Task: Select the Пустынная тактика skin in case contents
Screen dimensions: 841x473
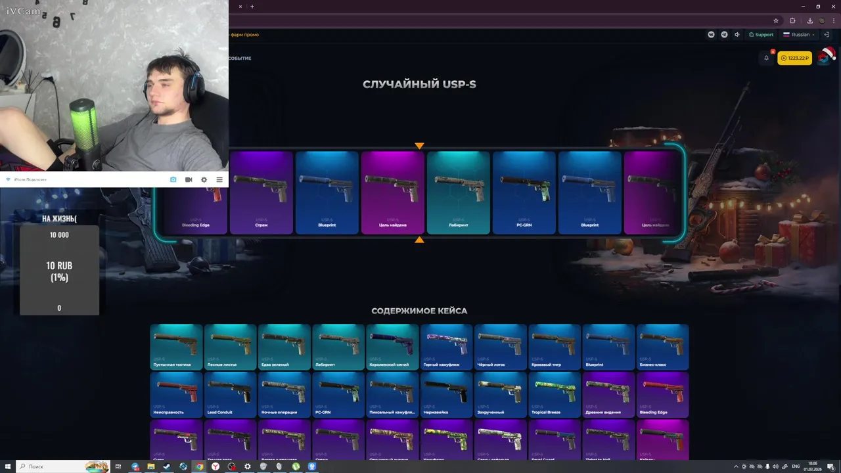Action: coord(176,347)
